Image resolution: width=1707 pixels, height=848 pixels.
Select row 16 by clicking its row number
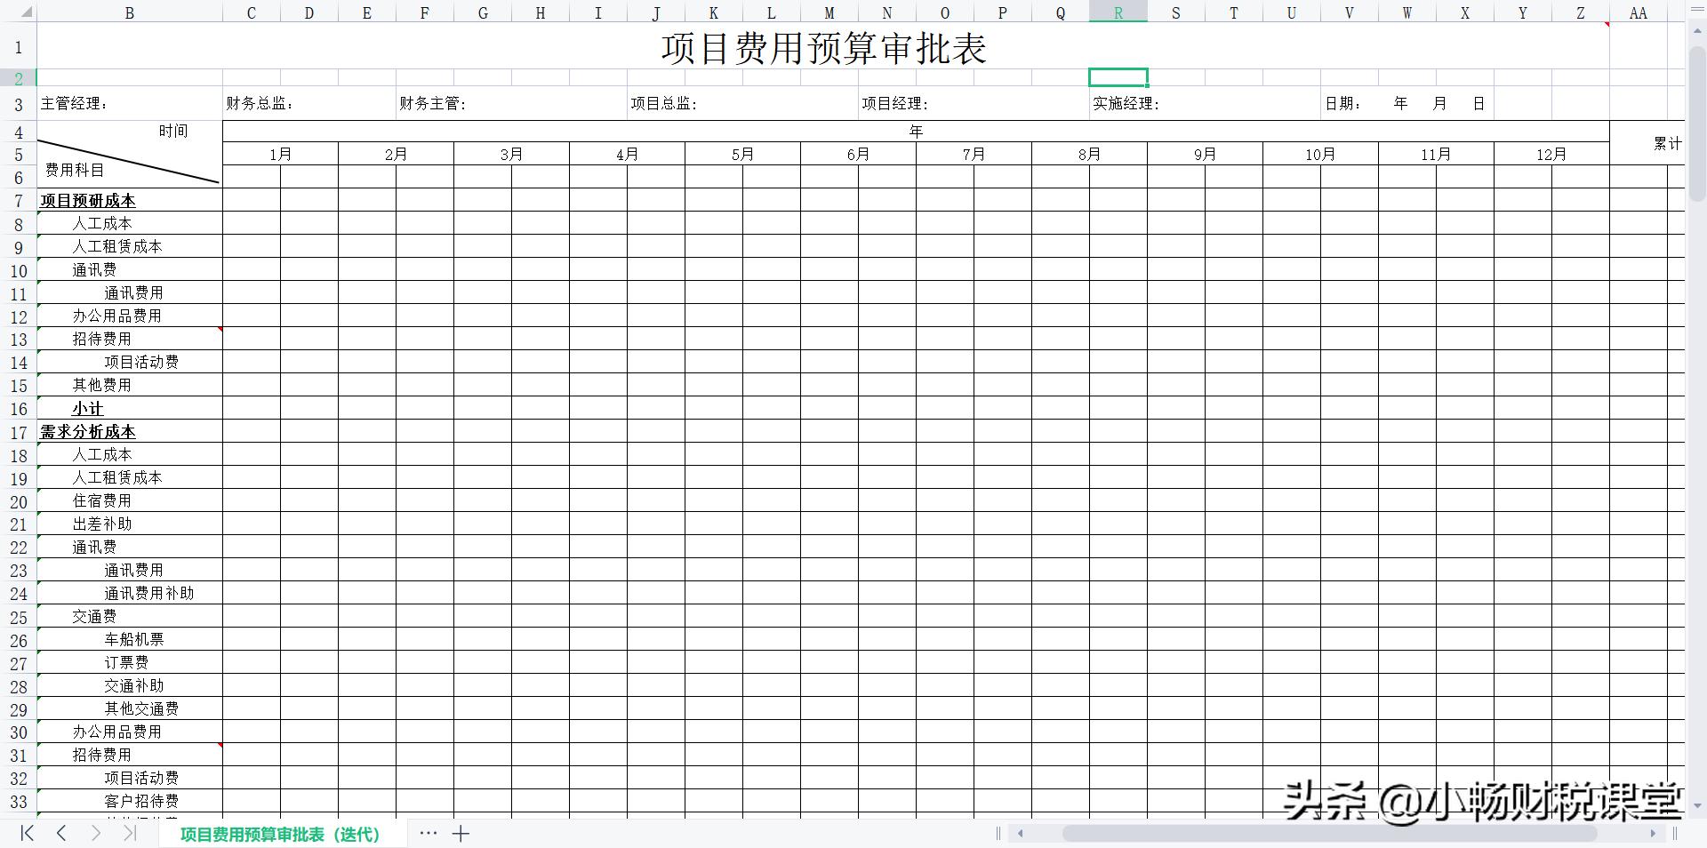pyautogui.click(x=18, y=408)
